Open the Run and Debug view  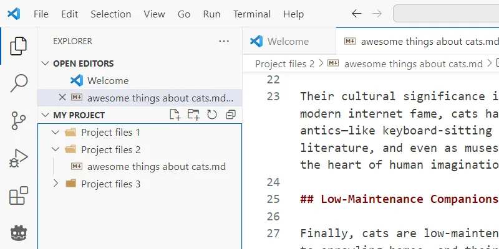click(x=19, y=159)
